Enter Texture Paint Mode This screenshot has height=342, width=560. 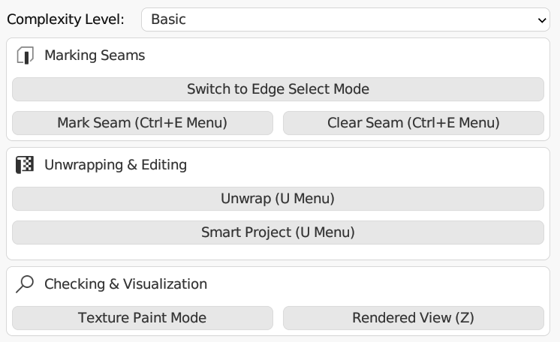143,318
